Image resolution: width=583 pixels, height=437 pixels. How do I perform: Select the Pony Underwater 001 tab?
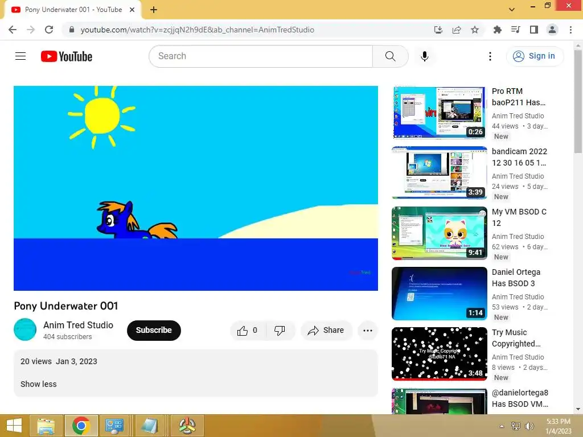(72, 10)
